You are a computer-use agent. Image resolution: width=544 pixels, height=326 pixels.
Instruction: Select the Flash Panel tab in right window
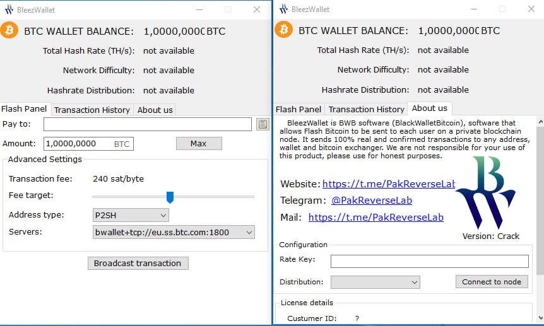[299, 109]
